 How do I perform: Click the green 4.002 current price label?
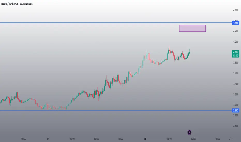(x=236, y=52)
